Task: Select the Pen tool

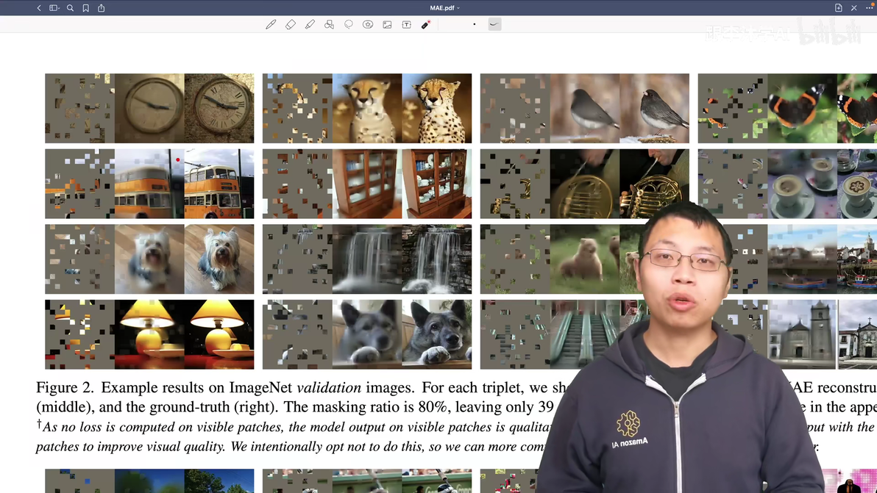Action: click(271, 24)
